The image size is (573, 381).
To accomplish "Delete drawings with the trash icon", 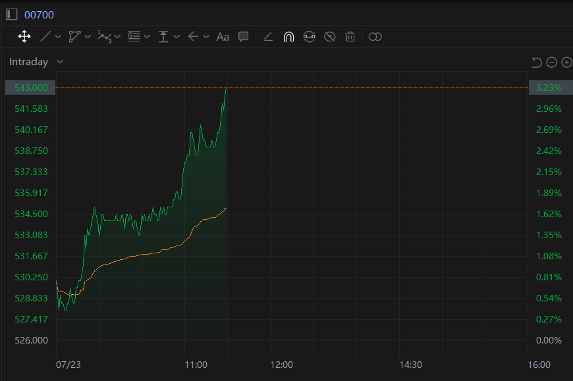I will (x=350, y=36).
